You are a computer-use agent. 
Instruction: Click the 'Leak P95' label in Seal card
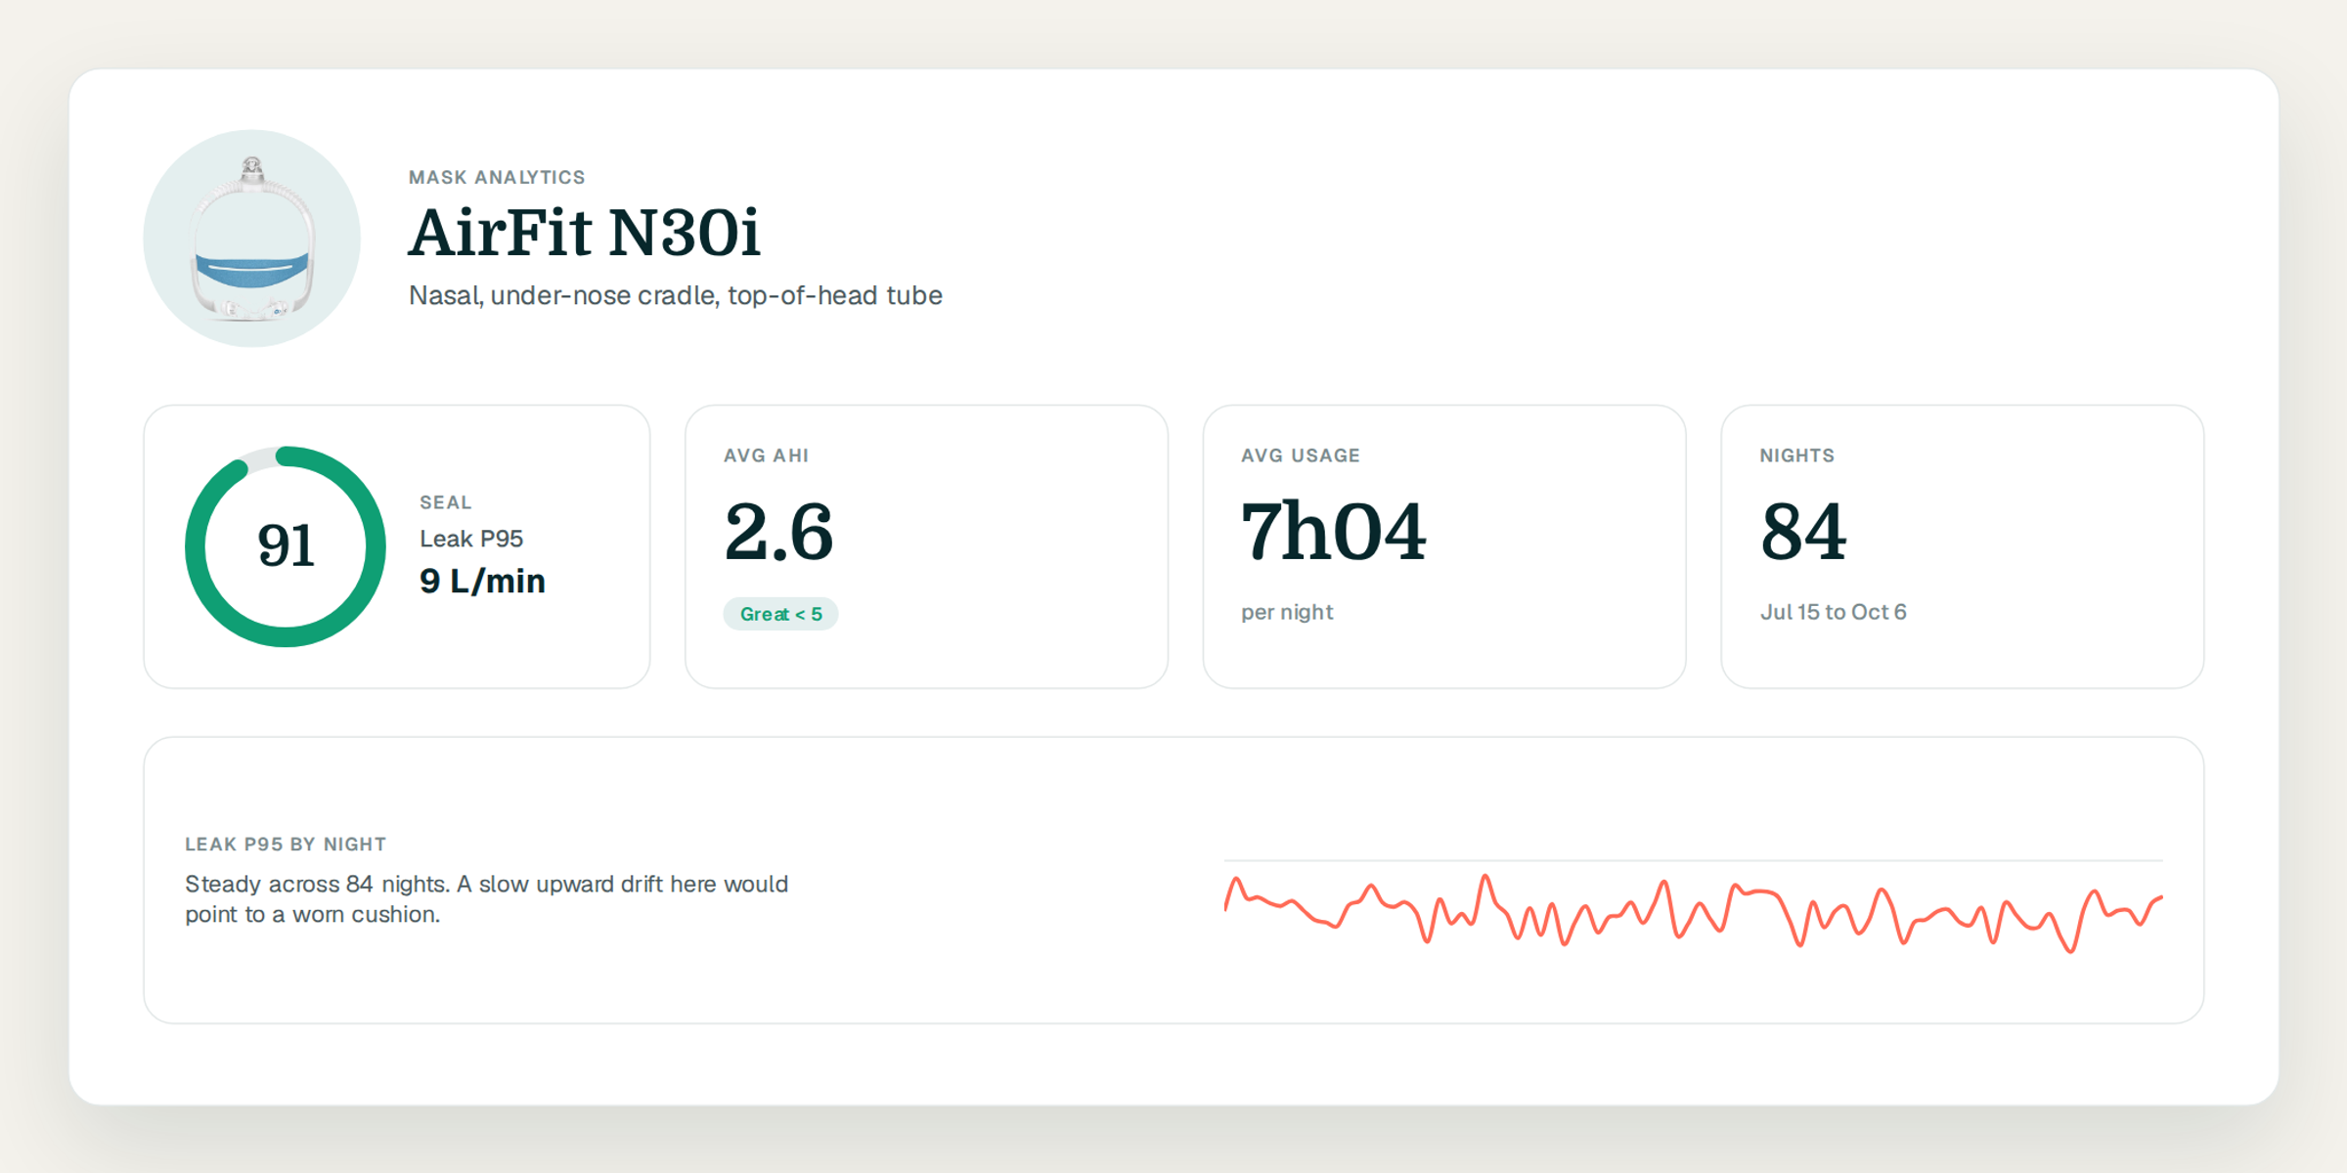(471, 539)
